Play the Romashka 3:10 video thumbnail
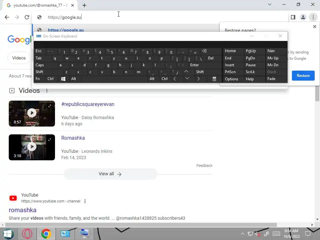This screenshot has height=240, width=320. click(32, 147)
